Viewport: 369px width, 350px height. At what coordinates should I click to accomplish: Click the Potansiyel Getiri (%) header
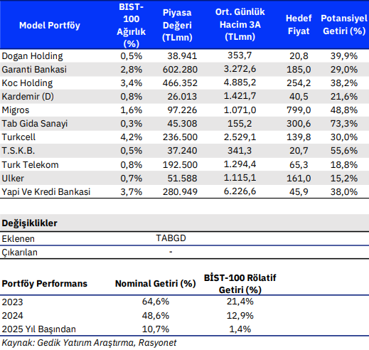344,25
